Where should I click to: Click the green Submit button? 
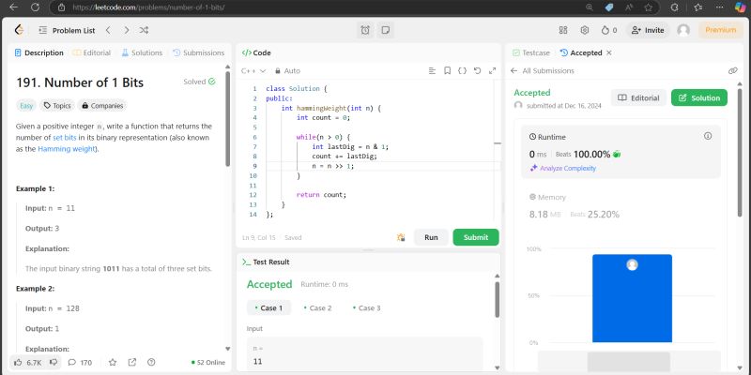pyautogui.click(x=476, y=237)
